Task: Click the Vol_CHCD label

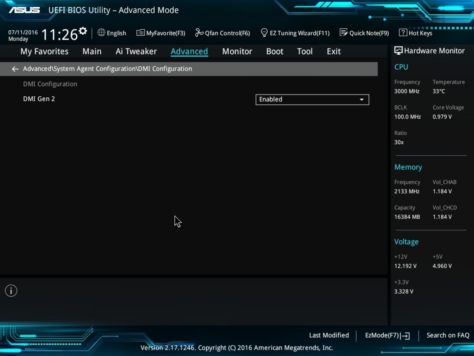Action: coord(444,208)
